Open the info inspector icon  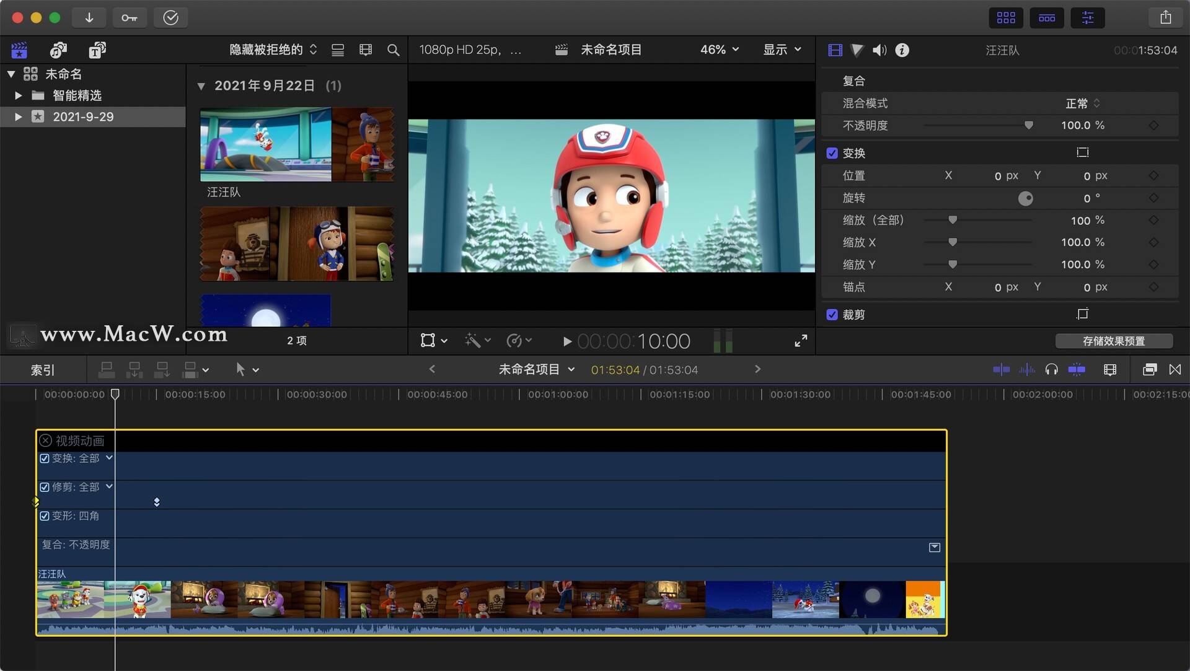[x=902, y=50]
